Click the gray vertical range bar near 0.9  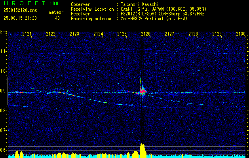[x=8, y=91]
